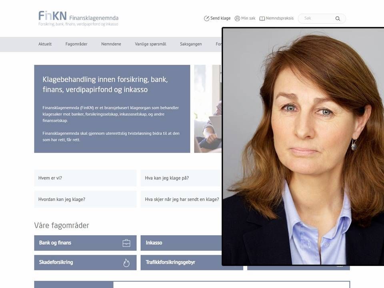Click Hva skjer når jeg har sendt en klage?
This screenshot has height=288, width=384.
coord(181,199)
